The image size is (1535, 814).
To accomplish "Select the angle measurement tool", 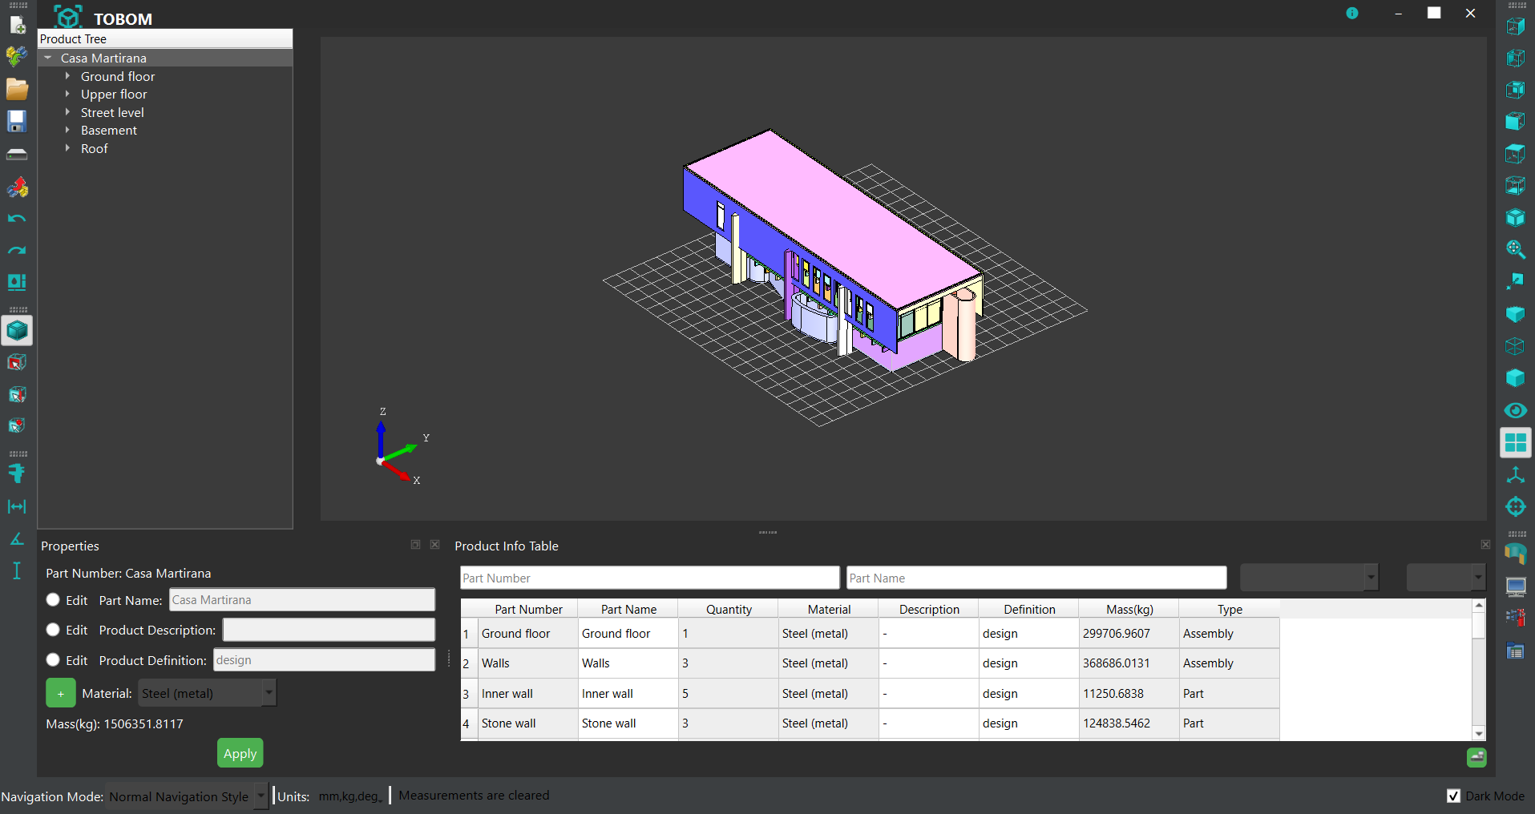I will pos(17,538).
